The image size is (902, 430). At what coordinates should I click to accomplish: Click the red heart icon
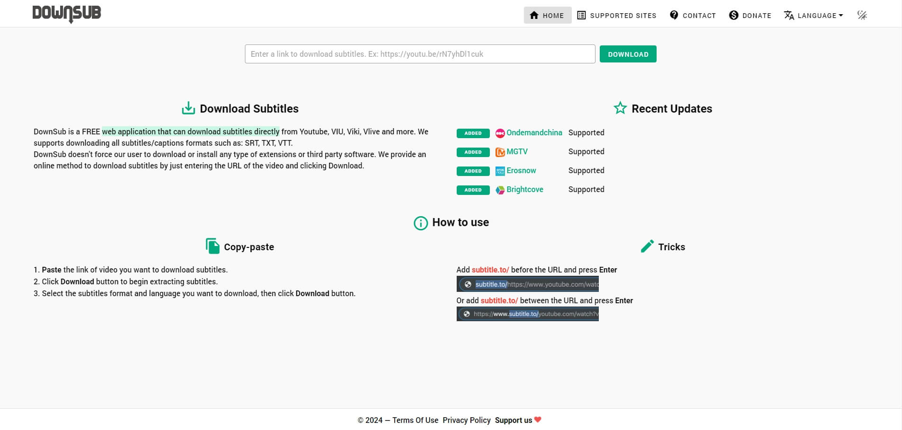pyautogui.click(x=538, y=419)
